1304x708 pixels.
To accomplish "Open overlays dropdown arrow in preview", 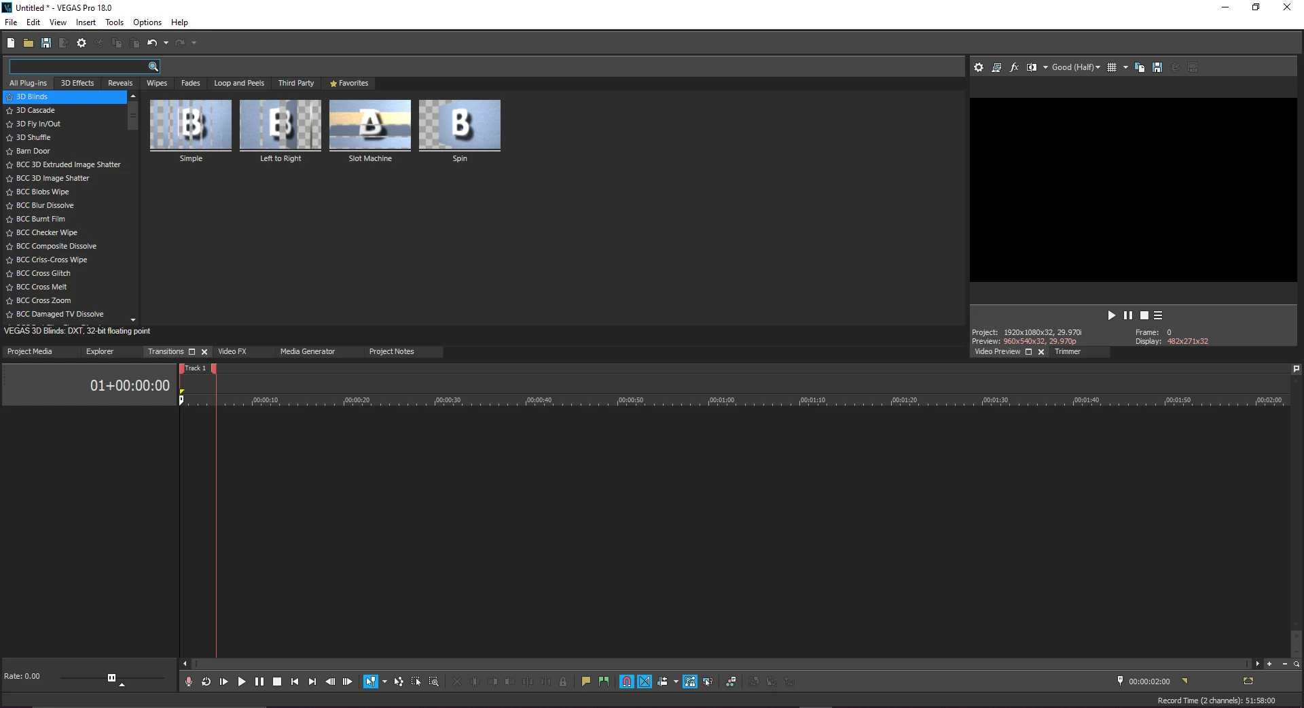I will pos(1125,67).
